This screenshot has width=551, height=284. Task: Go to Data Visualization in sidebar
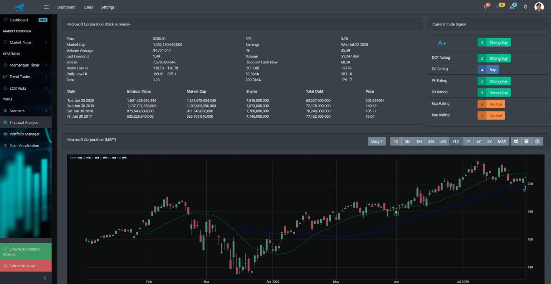pos(26,146)
